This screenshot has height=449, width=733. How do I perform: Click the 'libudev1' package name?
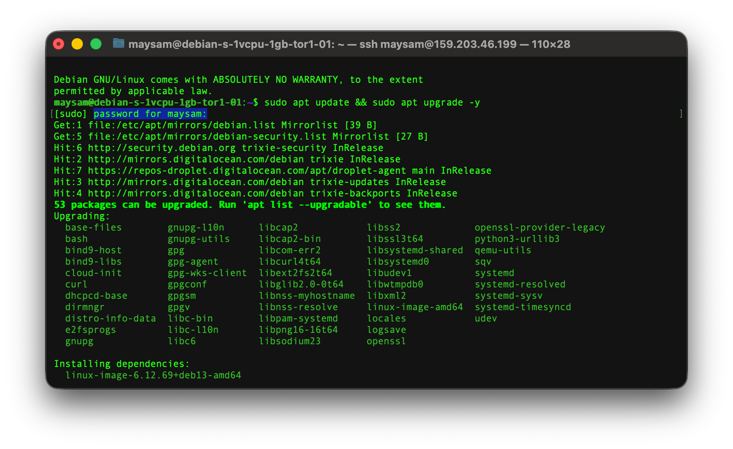pos(389,273)
